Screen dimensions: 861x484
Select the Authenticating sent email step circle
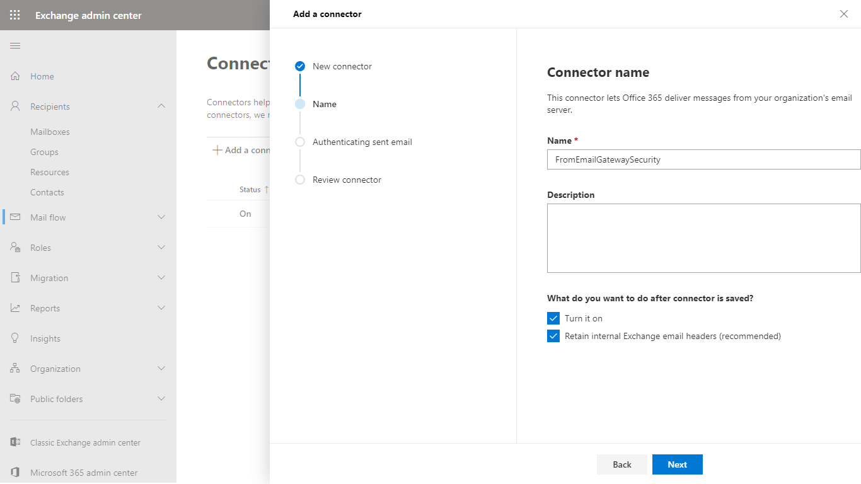(300, 142)
